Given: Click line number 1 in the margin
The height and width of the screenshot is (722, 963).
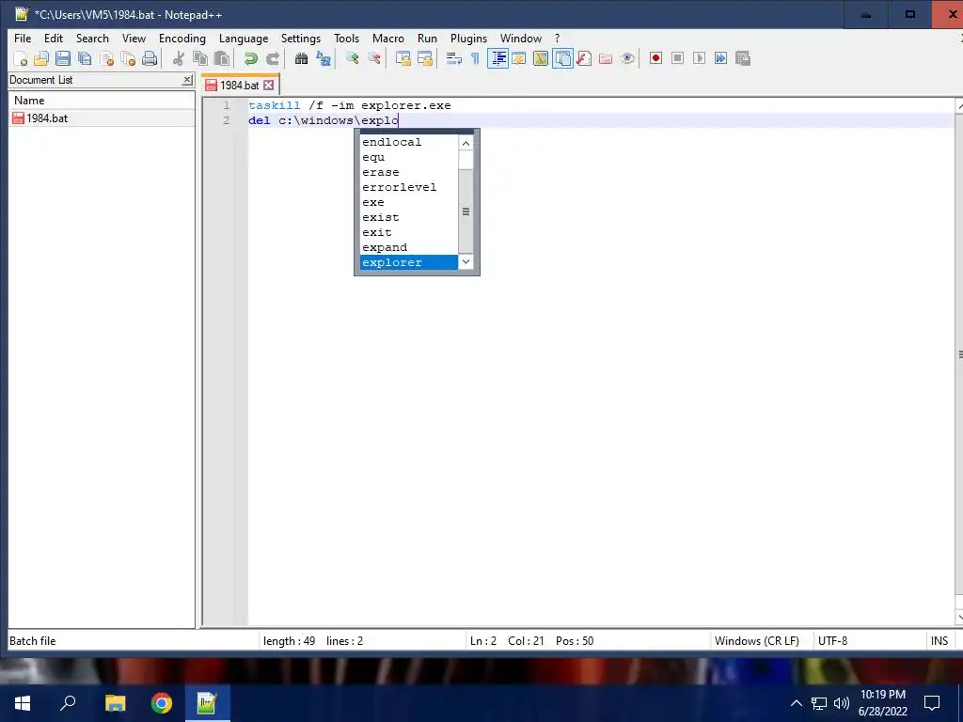Looking at the screenshot, I should pyautogui.click(x=226, y=105).
